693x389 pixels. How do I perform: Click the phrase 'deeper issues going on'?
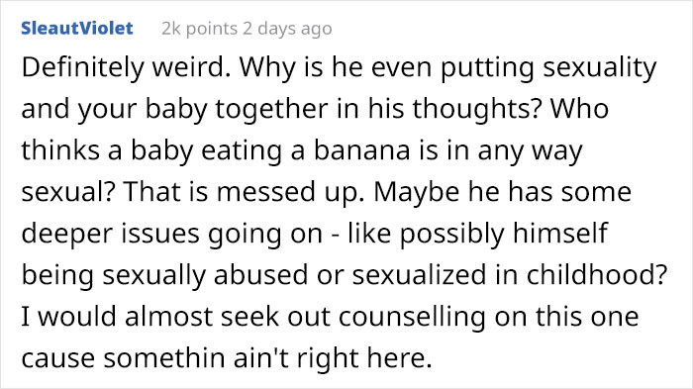click(x=172, y=234)
